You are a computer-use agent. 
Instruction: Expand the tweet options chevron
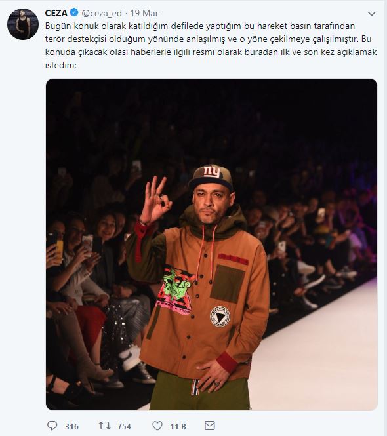point(372,14)
